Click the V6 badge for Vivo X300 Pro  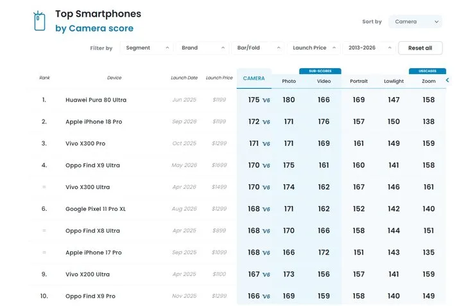click(266, 144)
